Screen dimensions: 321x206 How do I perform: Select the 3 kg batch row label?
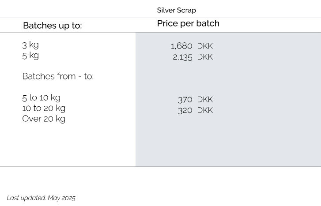point(30,45)
